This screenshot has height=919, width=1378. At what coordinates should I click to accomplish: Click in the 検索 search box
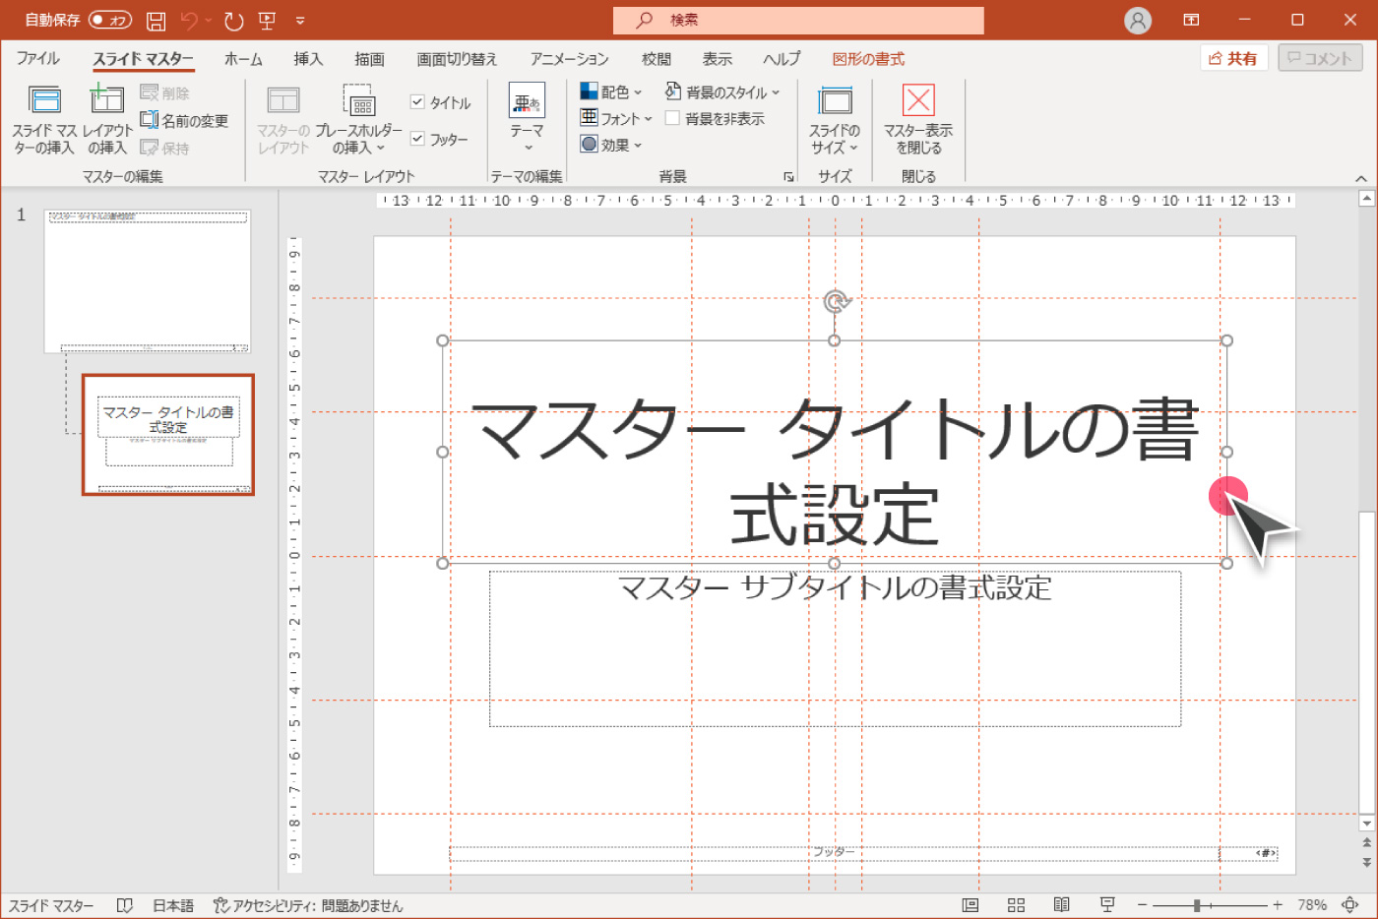click(x=798, y=20)
